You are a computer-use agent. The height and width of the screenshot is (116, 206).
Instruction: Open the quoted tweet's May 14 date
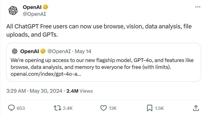83,51
